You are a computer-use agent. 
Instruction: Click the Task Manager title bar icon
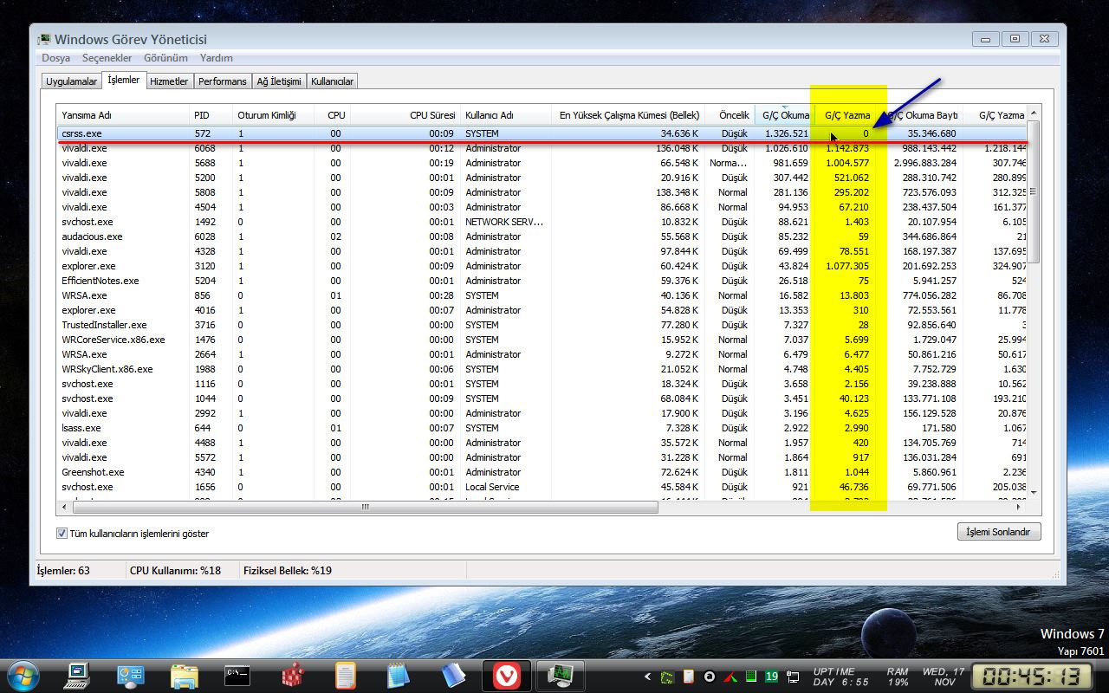click(44, 39)
